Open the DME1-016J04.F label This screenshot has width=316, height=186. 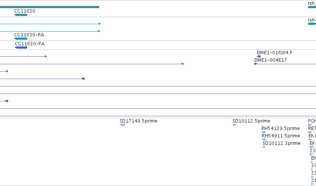click(274, 53)
